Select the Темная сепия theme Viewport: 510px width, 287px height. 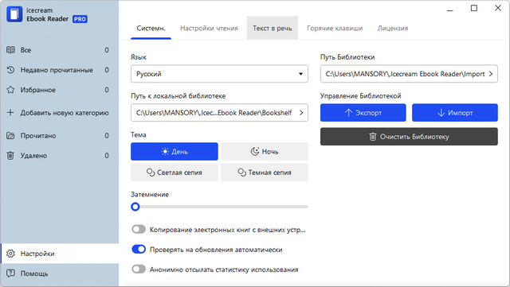tap(265, 173)
